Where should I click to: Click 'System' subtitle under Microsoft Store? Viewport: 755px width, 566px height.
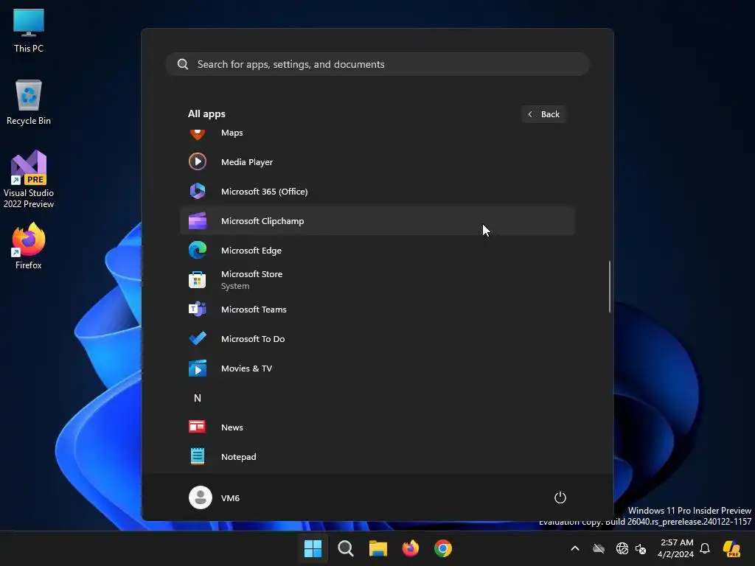(x=235, y=286)
